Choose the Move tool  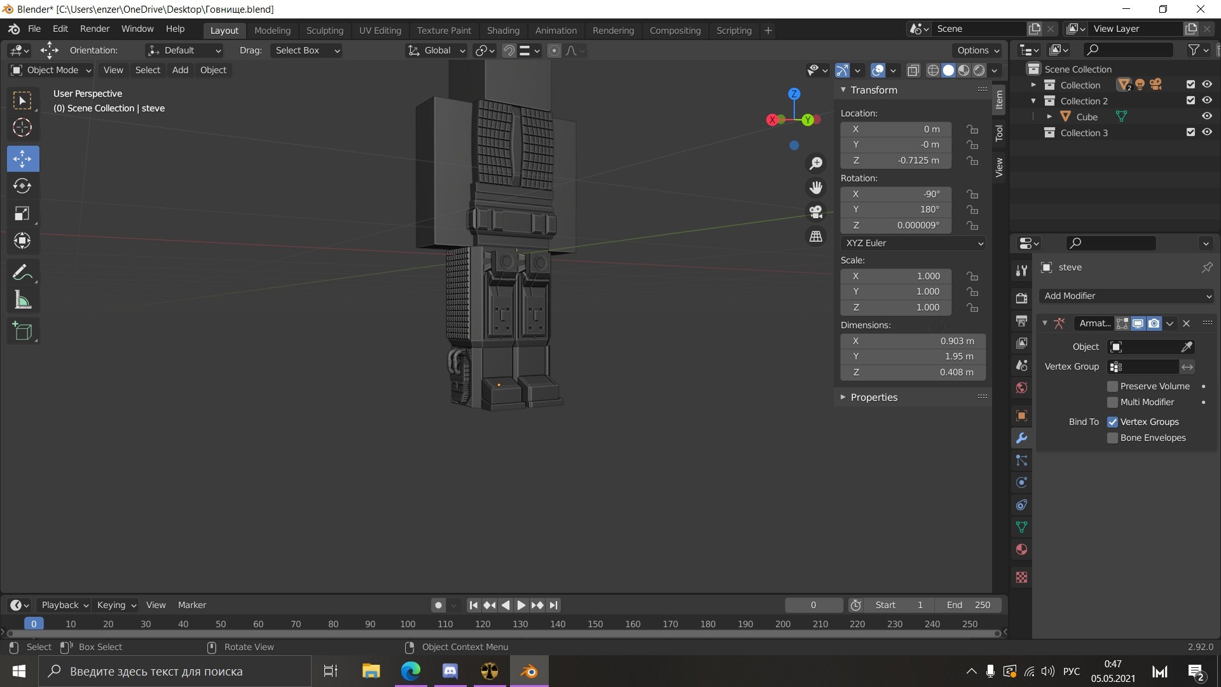point(23,158)
